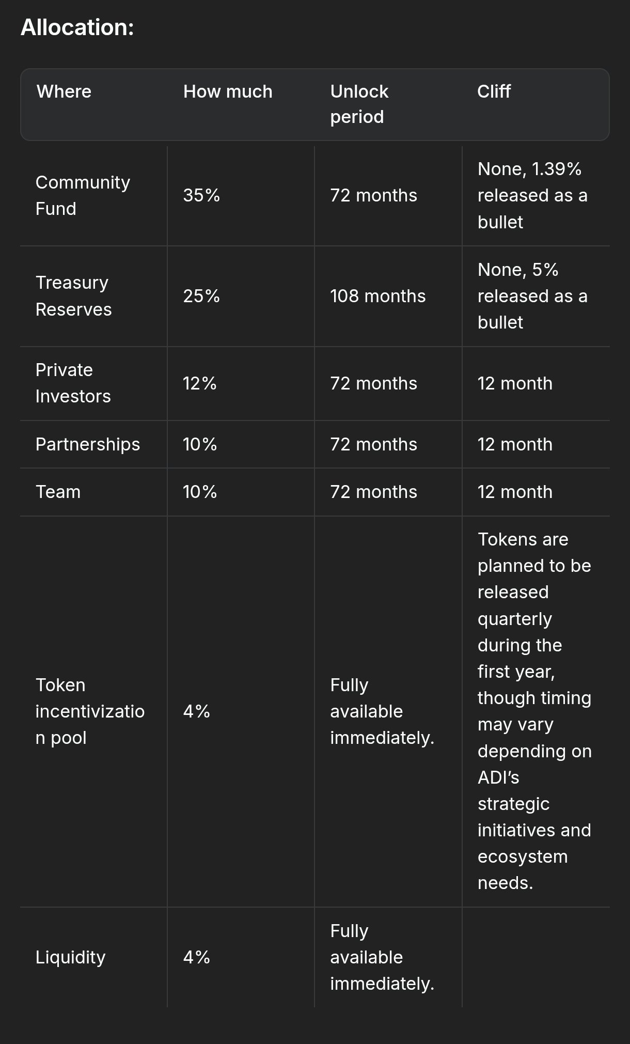Select the Team row label
The image size is (630, 1044).
point(58,492)
